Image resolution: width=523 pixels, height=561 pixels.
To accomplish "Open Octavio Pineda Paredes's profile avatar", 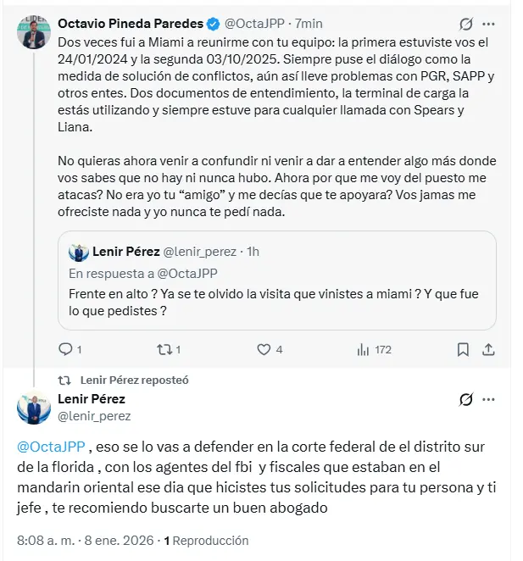I will click(x=34, y=32).
